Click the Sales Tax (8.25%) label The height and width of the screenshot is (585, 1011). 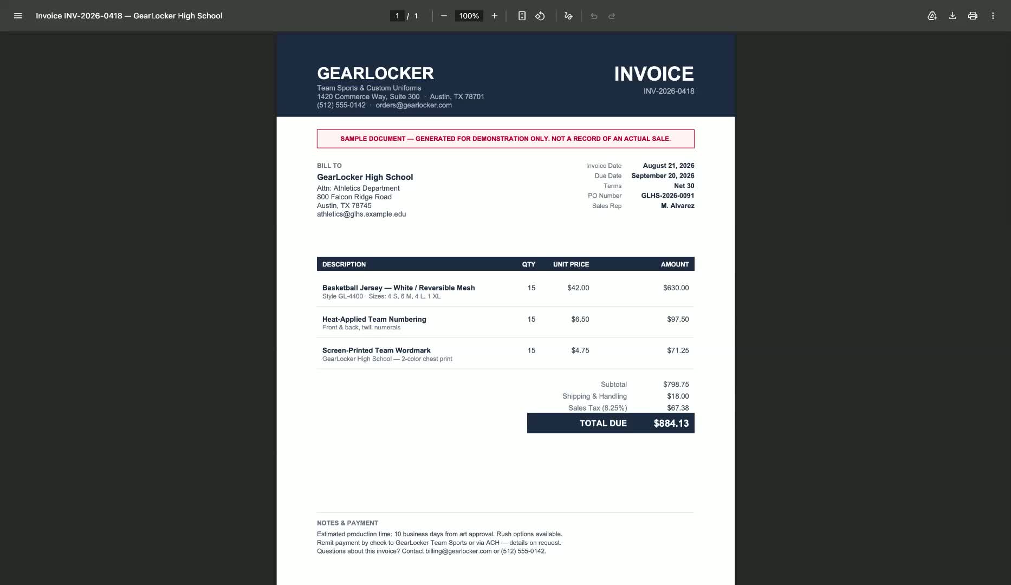click(598, 408)
